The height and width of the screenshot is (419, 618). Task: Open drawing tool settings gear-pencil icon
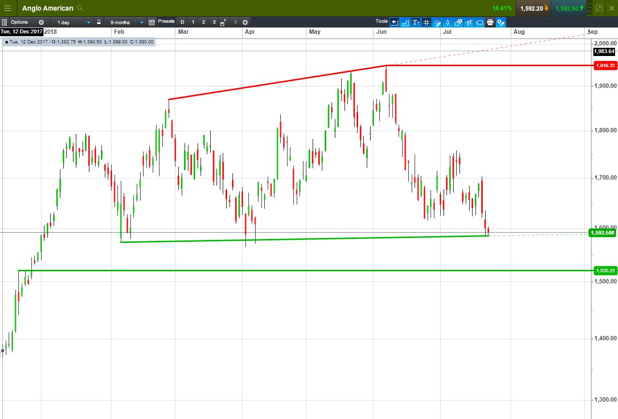click(x=501, y=22)
